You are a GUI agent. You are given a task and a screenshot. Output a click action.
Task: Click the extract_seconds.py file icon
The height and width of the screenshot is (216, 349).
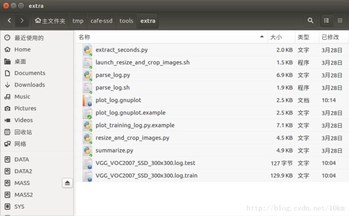88,50
